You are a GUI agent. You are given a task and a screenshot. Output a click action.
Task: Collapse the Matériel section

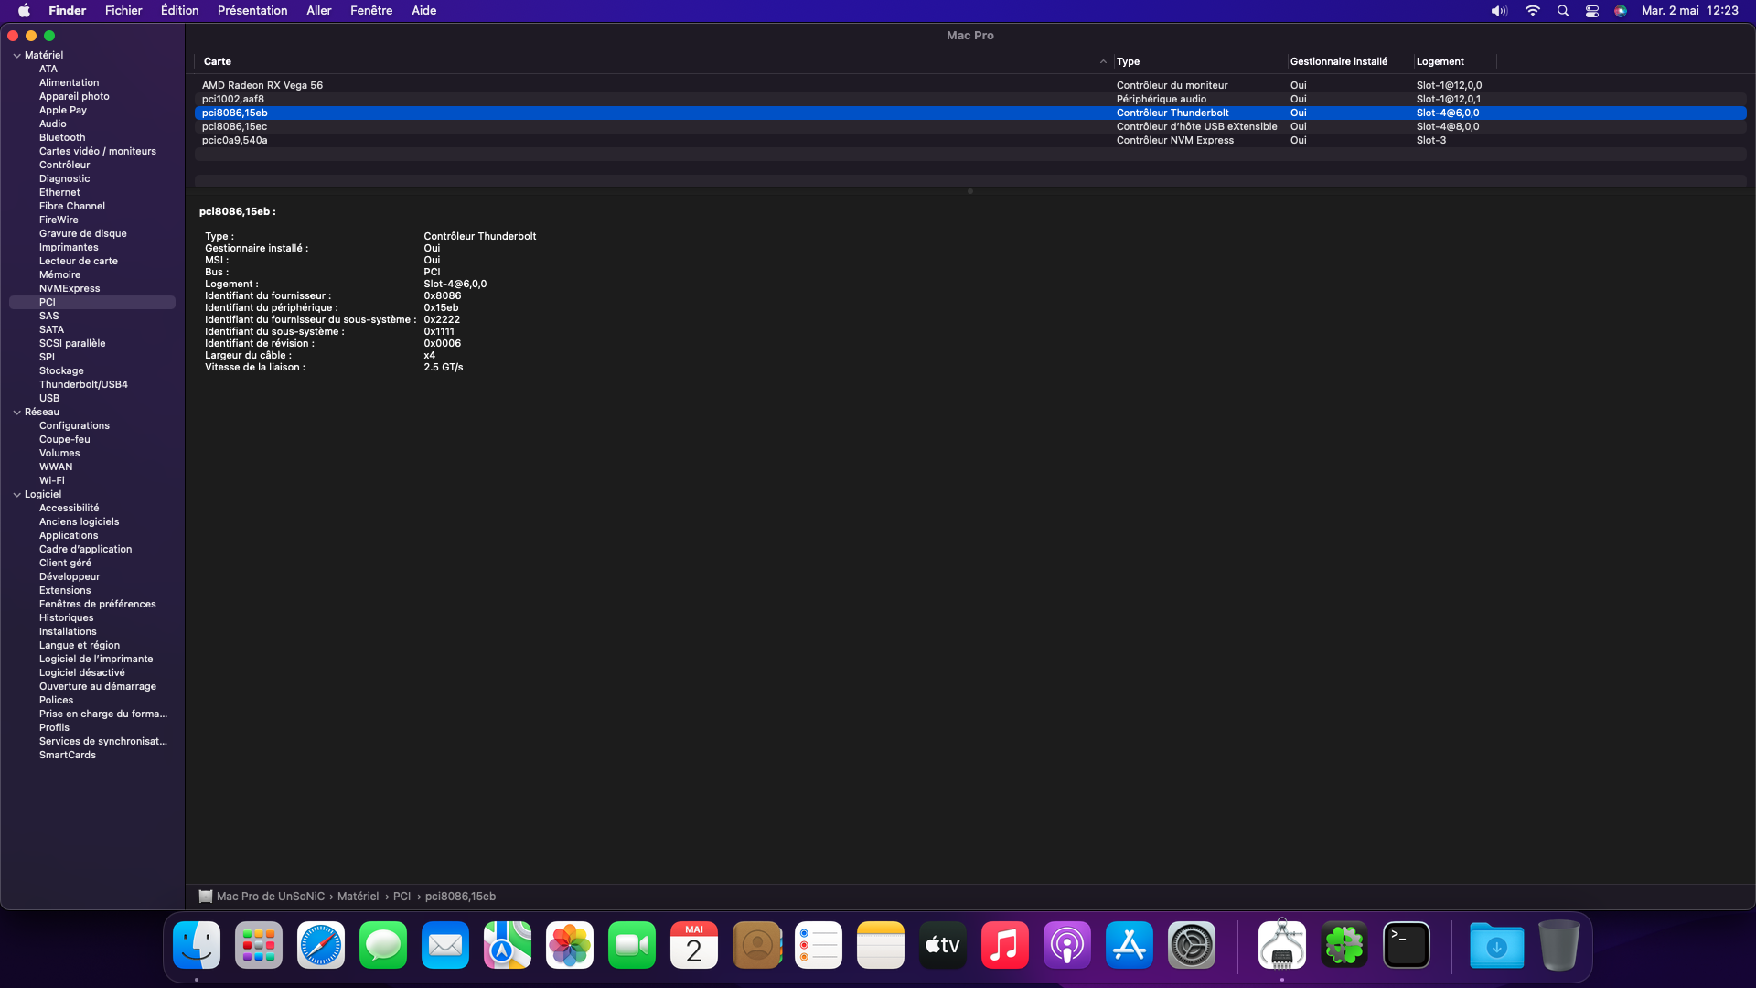tap(16, 54)
